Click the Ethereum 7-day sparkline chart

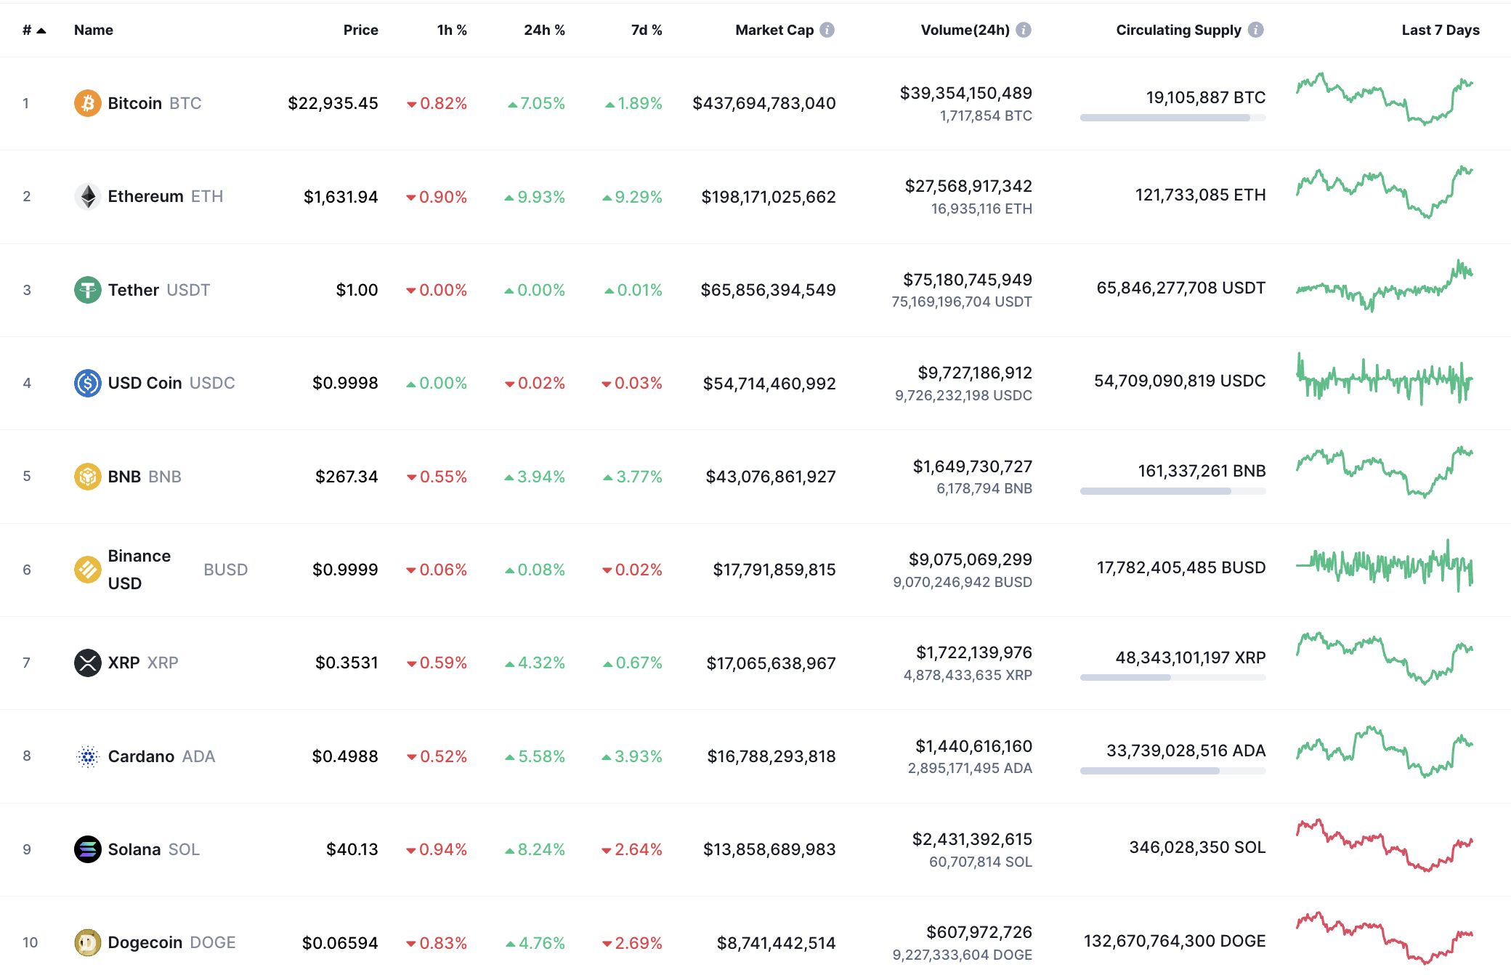[1382, 195]
